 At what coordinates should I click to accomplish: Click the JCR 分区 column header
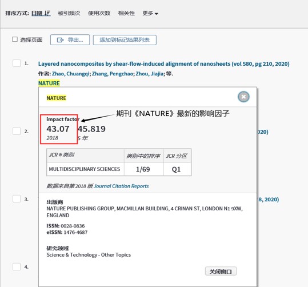coord(177,156)
